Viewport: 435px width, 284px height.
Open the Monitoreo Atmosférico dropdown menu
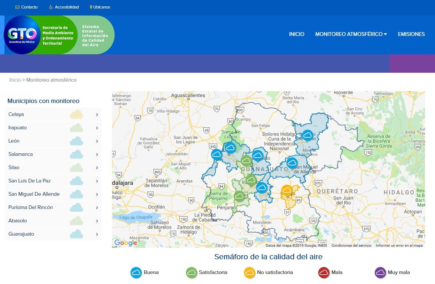click(351, 34)
